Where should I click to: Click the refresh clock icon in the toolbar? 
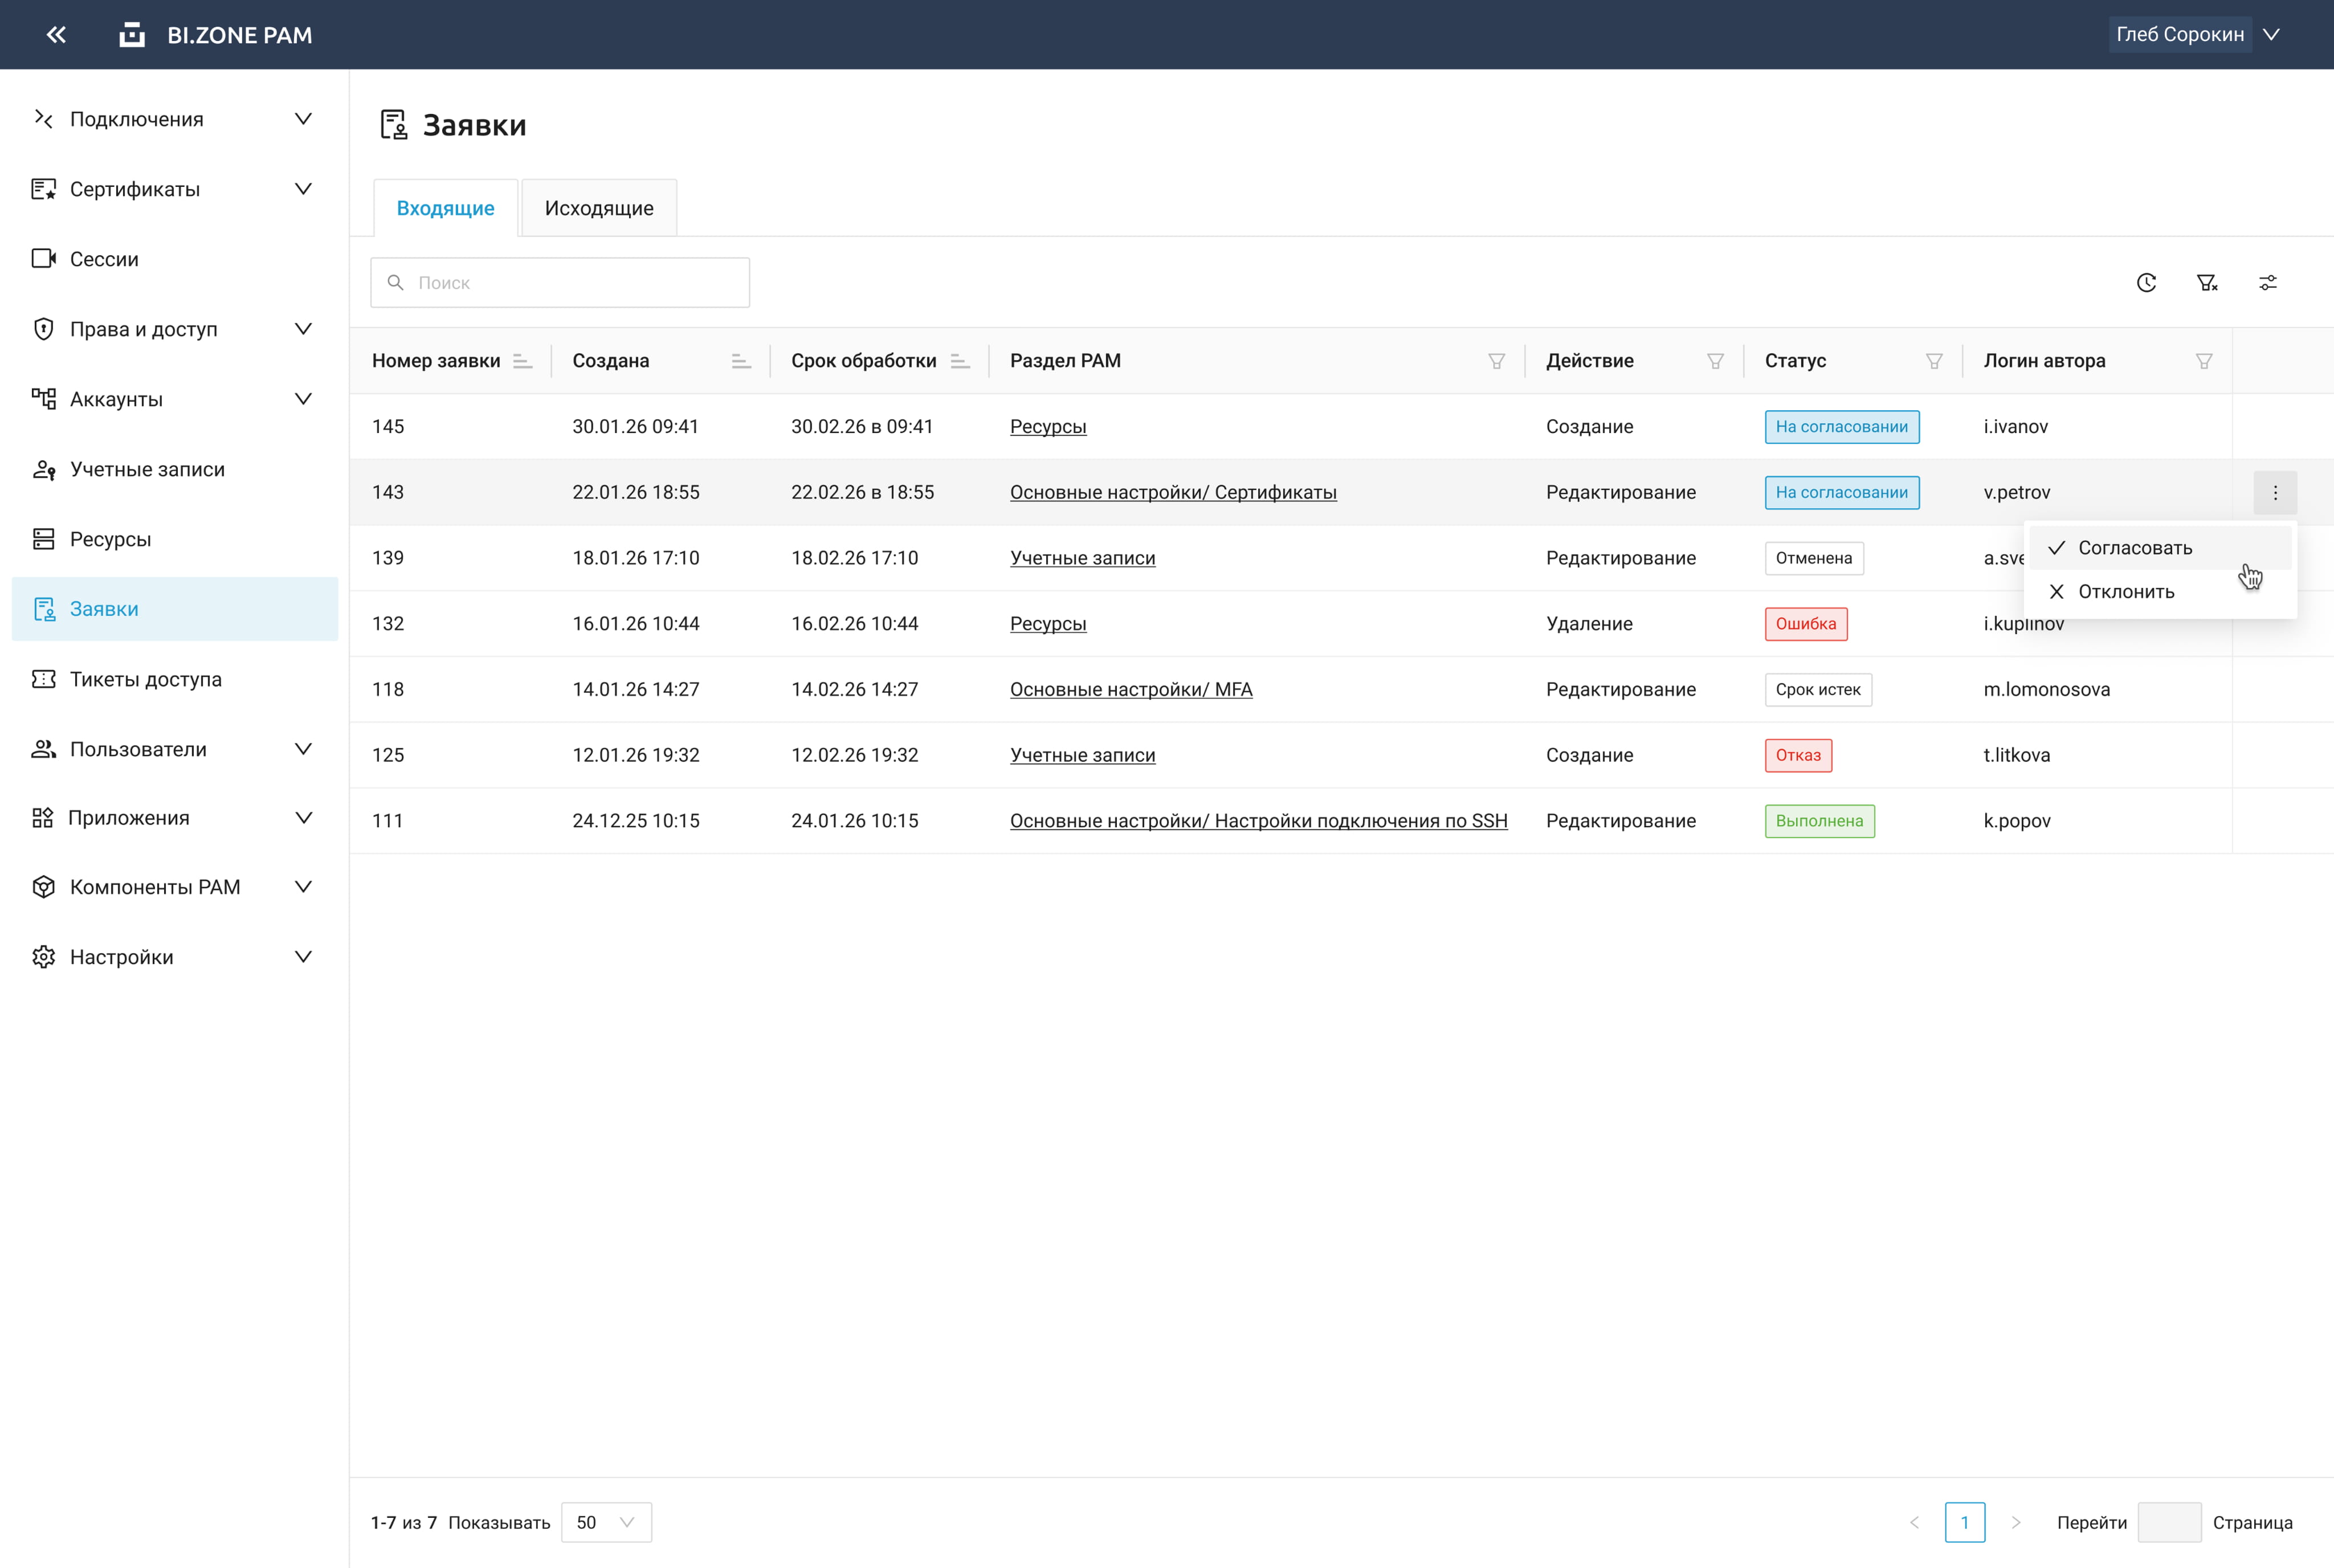2146,283
